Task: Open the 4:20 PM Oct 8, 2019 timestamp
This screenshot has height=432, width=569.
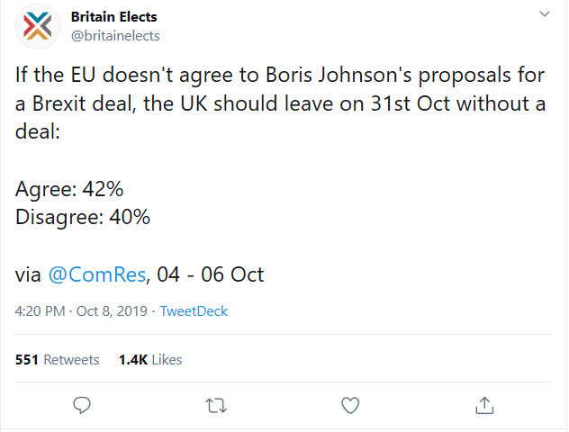Action: coord(81,311)
